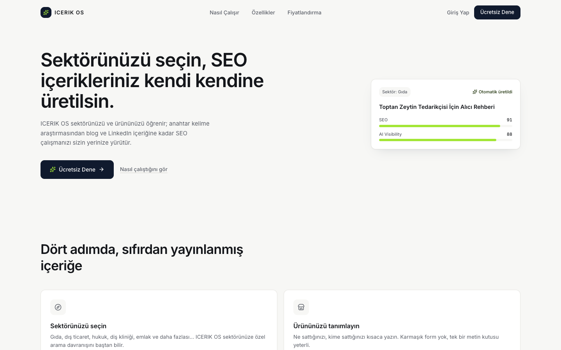Image resolution: width=561 pixels, height=350 pixels.
Task: Open the Nasıl Çalışır nav item
Action: [x=224, y=12]
